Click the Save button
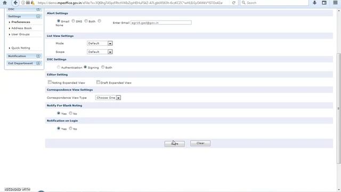The width and height of the screenshot is (341, 192). click(175, 143)
